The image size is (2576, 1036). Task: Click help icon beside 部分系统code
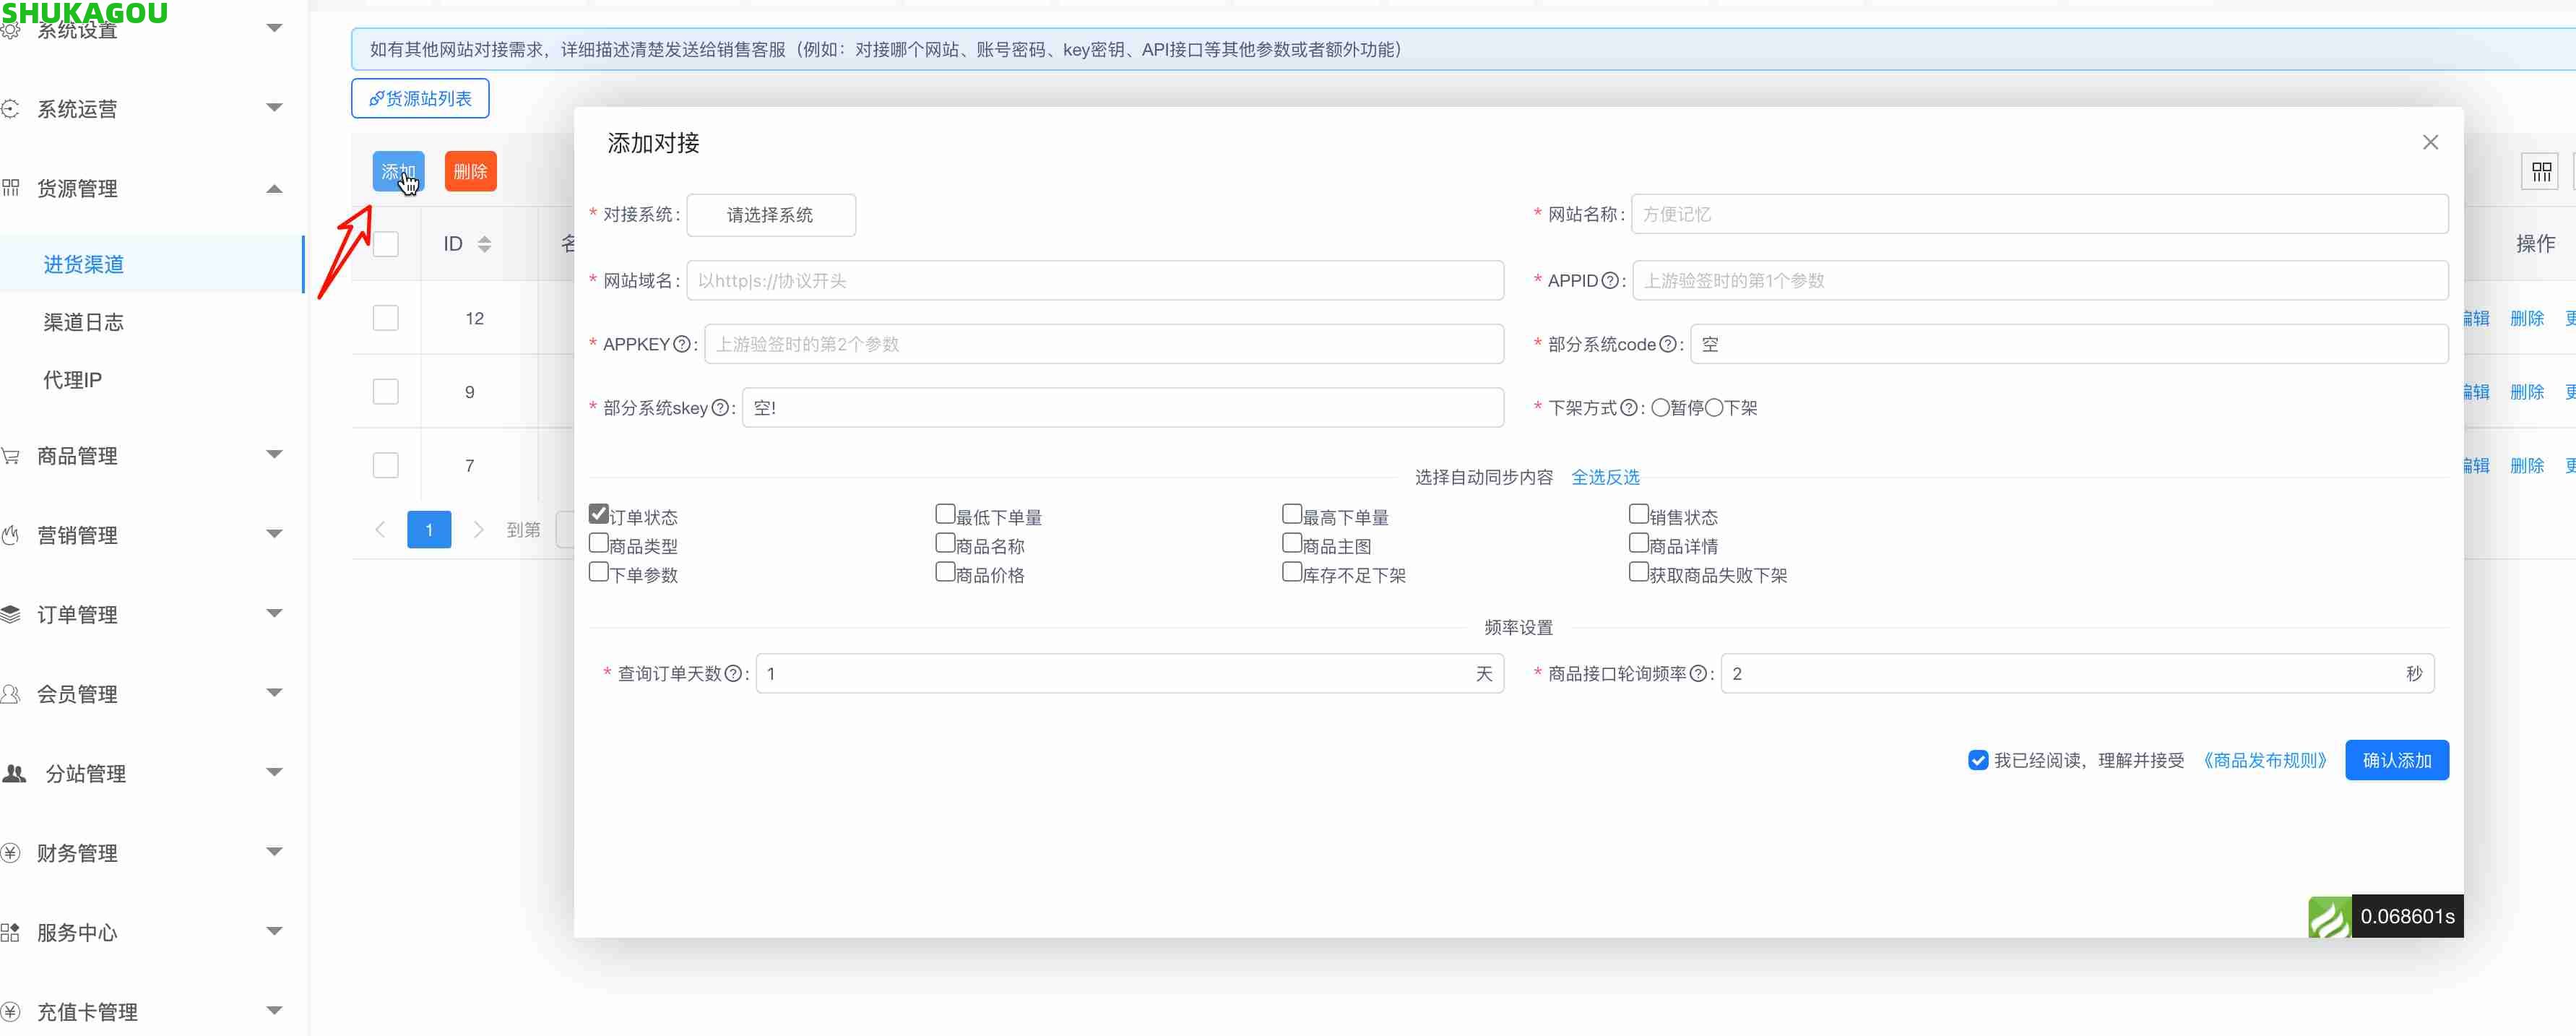point(1667,344)
